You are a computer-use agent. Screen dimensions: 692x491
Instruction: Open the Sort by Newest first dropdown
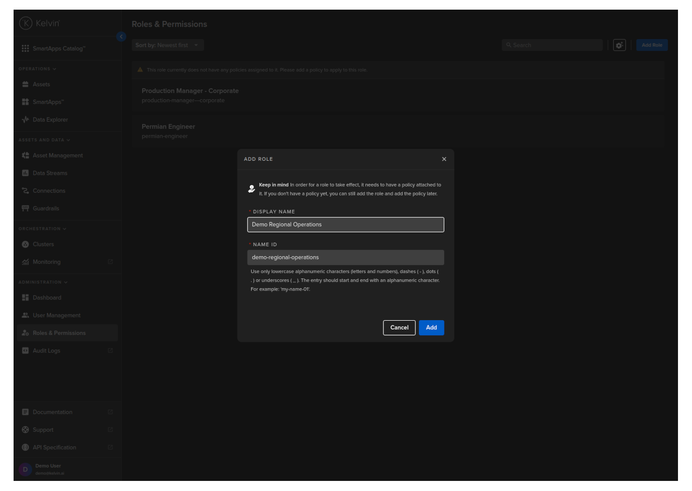tap(167, 45)
